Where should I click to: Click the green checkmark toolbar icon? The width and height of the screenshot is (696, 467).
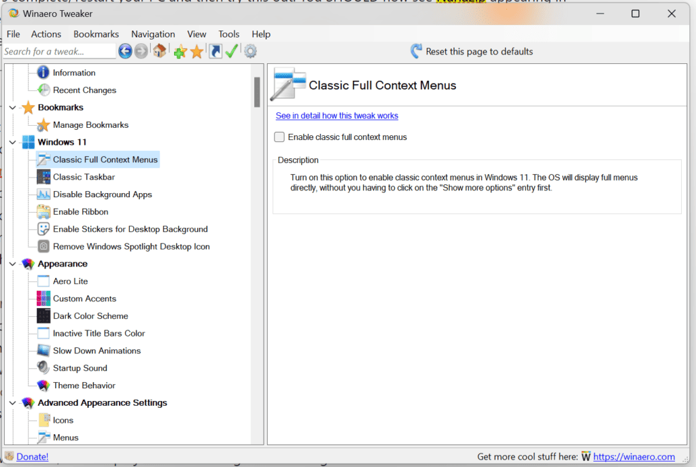point(231,51)
